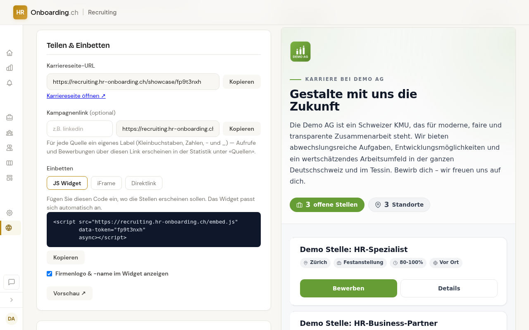Image resolution: width=529 pixels, height=330 pixels.
Task: Switch to the Direktlink tab
Action: tap(144, 183)
